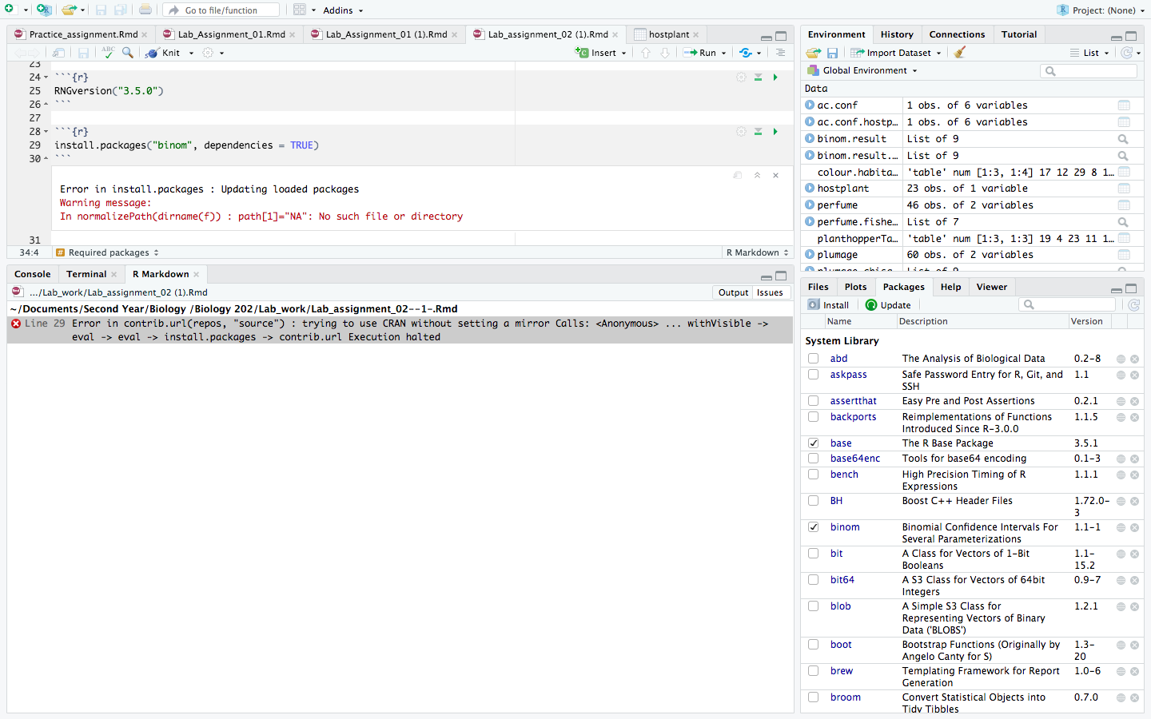Open the backports package link
Screen dimensions: 1151x719
(x=853, y=417)
